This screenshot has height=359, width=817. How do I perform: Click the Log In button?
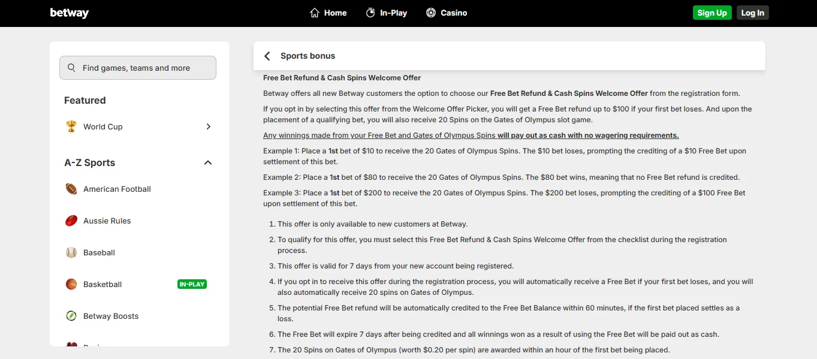[x=753, y=13]
